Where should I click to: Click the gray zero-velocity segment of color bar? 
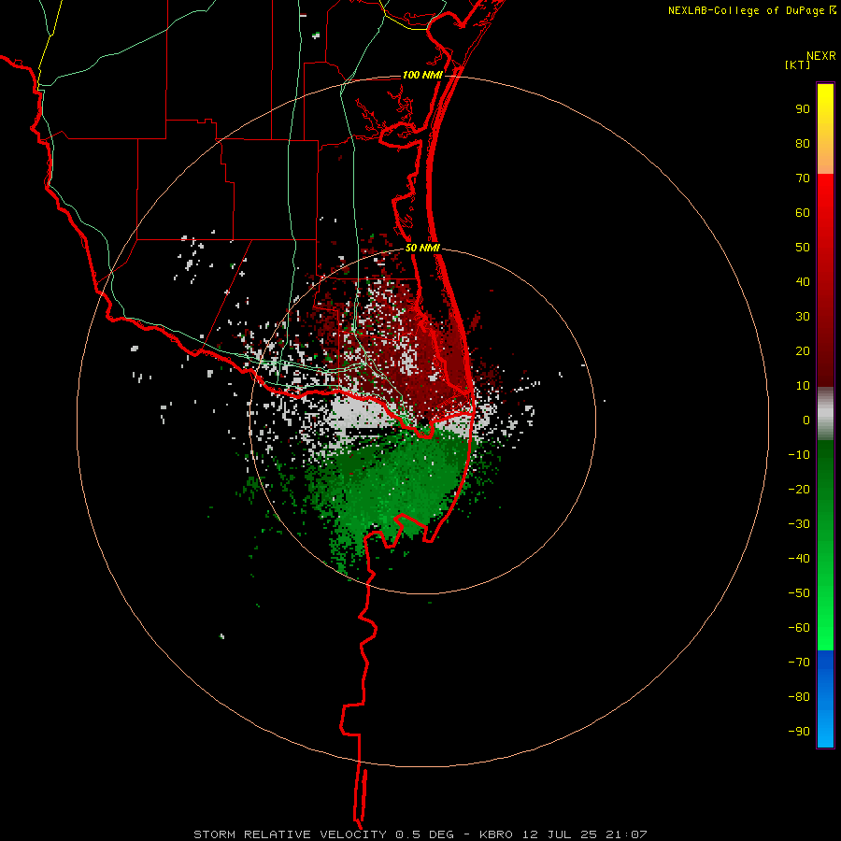[825, 414]
